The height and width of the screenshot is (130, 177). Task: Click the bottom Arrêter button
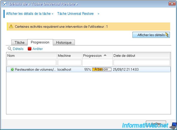click(x=156, y=124)
